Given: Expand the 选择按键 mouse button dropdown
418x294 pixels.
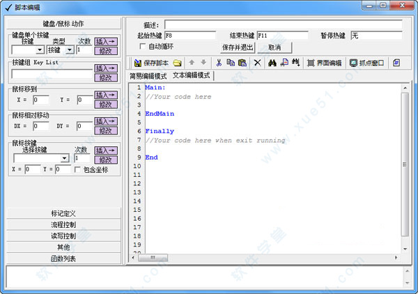Looking at the screenshot, I should tap(65, 158).
